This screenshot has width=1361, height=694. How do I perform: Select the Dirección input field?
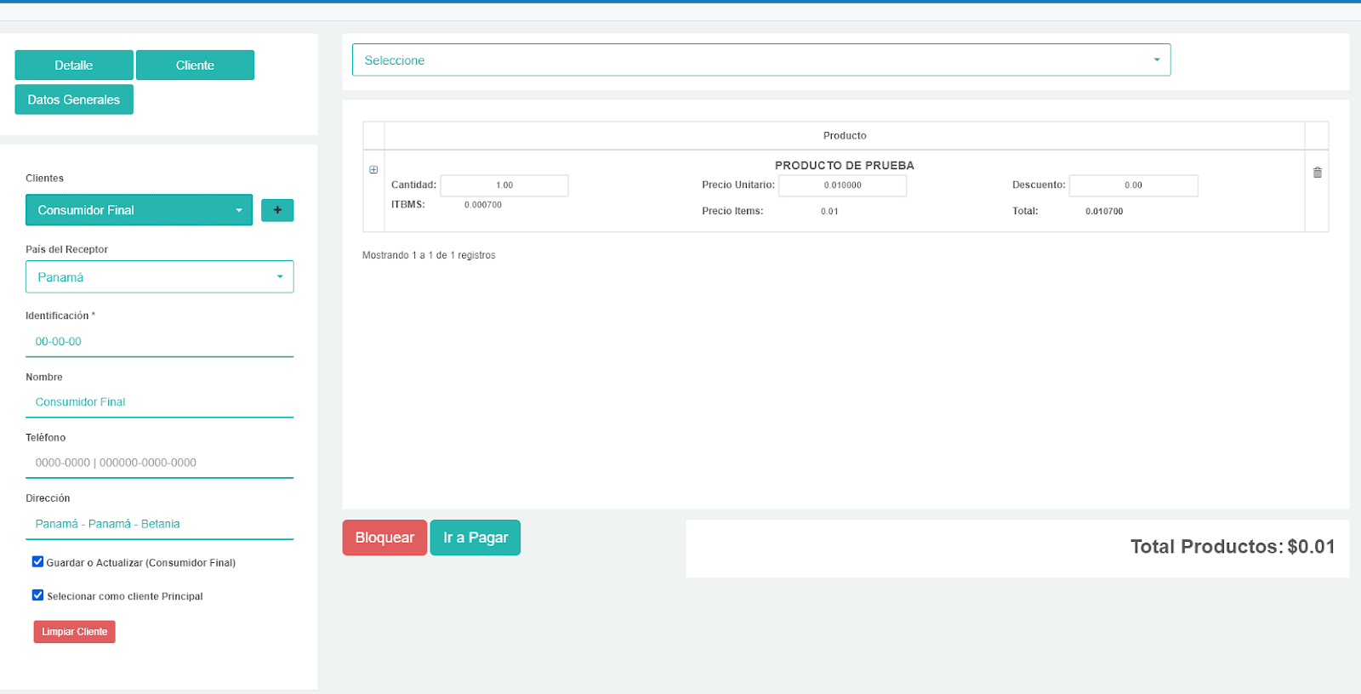[159, 524]
